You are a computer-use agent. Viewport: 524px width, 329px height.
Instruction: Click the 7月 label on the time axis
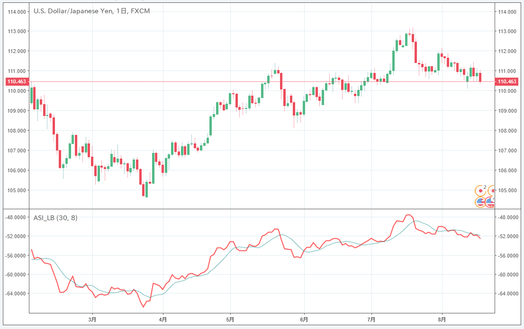coord(371,320)
